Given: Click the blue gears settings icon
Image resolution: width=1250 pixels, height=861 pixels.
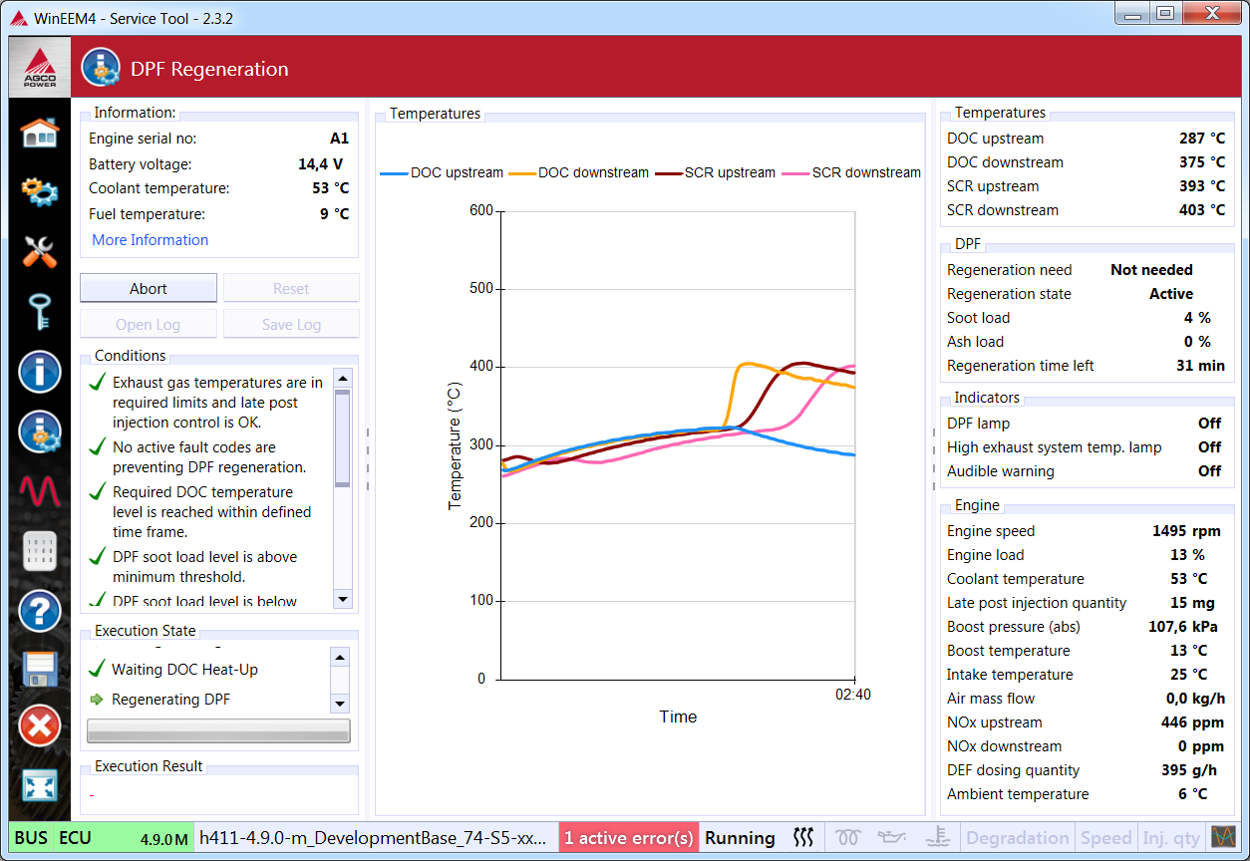Looking at the screenshot, I should pyautogui.click(x=40, y=190).
